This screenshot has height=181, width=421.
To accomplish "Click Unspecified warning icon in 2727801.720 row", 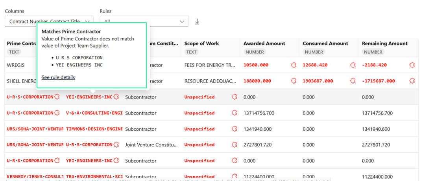I will (x=235, y=145).
